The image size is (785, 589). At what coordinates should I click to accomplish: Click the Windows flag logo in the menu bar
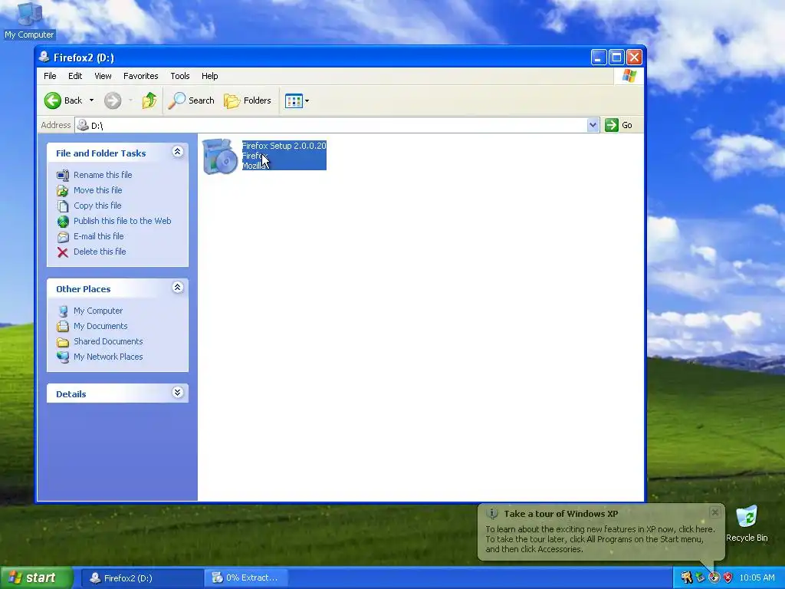point(629,76)
